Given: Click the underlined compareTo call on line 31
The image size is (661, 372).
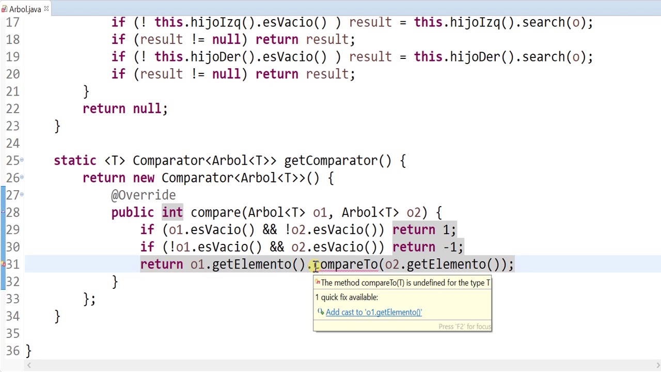Looking at the screenshot, I should pyautogui.click(x=345, y=265).
